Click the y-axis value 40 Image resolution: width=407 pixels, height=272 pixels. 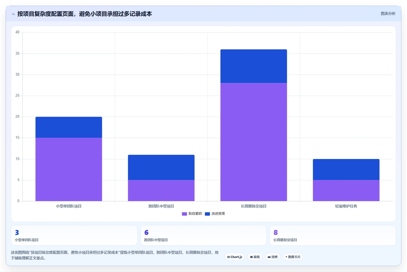coord(17,32)
